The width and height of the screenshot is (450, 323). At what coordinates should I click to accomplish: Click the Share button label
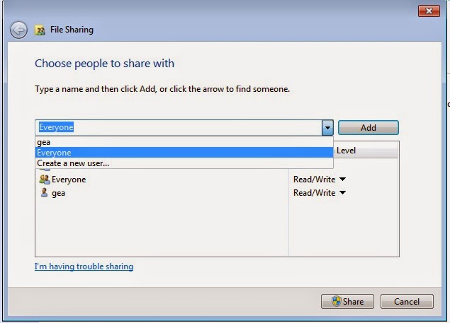pos(353,302)
